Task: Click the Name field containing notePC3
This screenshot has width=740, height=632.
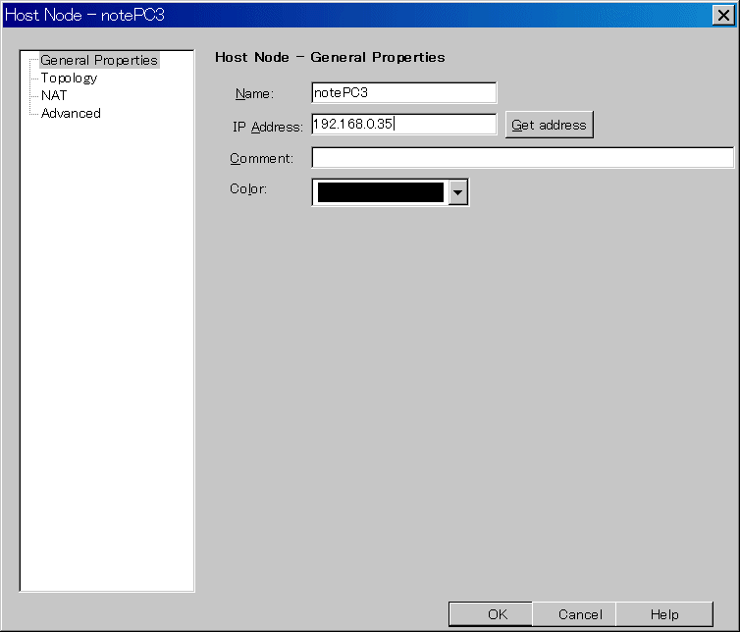Action: coord(403,93)
